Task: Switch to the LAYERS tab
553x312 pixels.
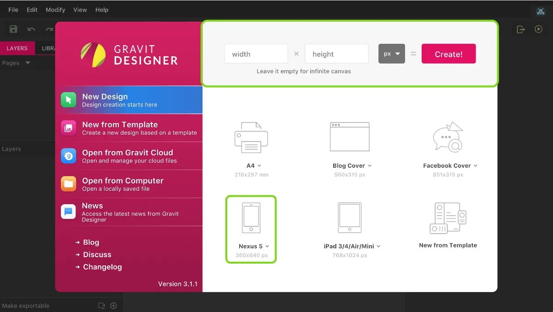Action: click(x=17, y=48)
